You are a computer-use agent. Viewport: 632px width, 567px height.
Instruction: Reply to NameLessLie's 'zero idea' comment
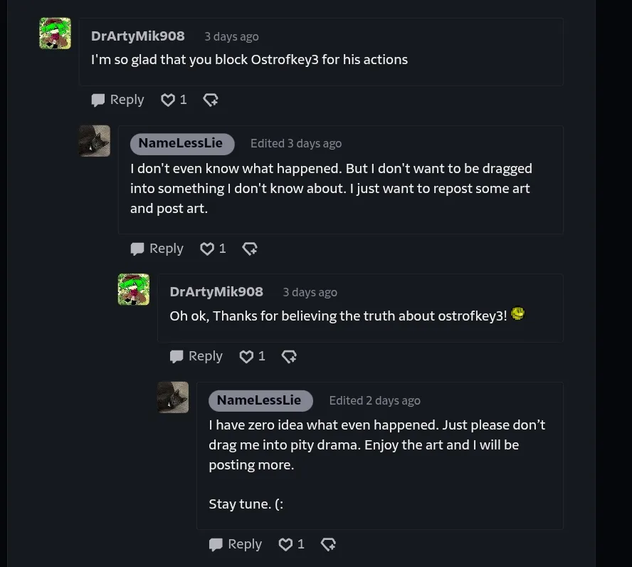point(236,544)
